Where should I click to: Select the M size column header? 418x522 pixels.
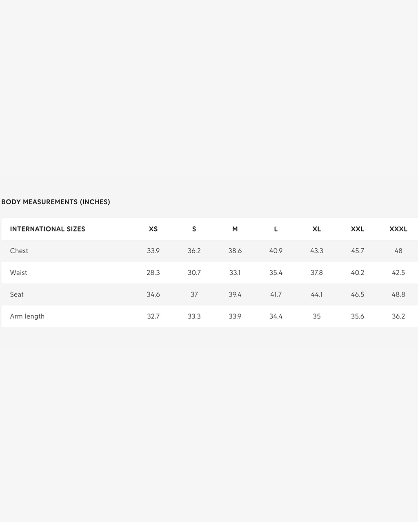pyautogui.click(x=235, y=229)
